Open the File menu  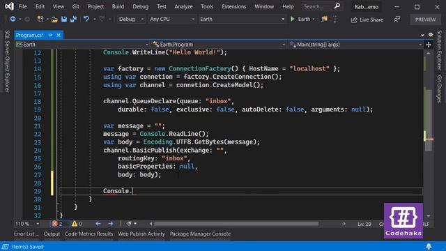tap(22, 6)
